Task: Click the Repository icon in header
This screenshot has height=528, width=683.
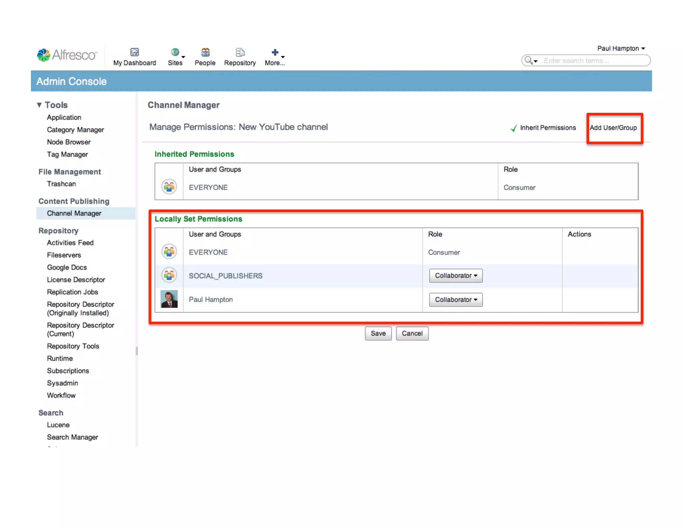Action: pos(240,52)
